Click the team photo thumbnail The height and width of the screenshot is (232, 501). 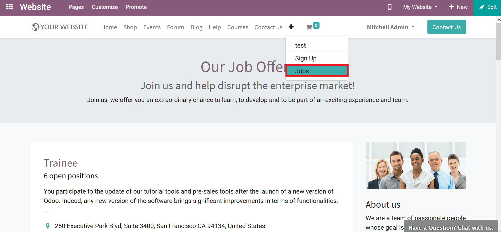point(415,166)
